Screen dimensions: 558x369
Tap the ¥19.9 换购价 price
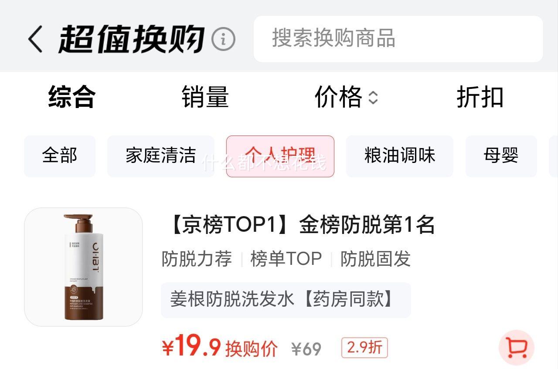(x=220, y=347)
